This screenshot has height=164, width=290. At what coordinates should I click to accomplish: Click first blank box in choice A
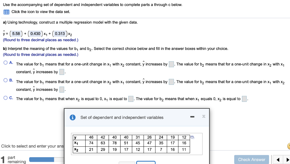click(x=171, y=64)
